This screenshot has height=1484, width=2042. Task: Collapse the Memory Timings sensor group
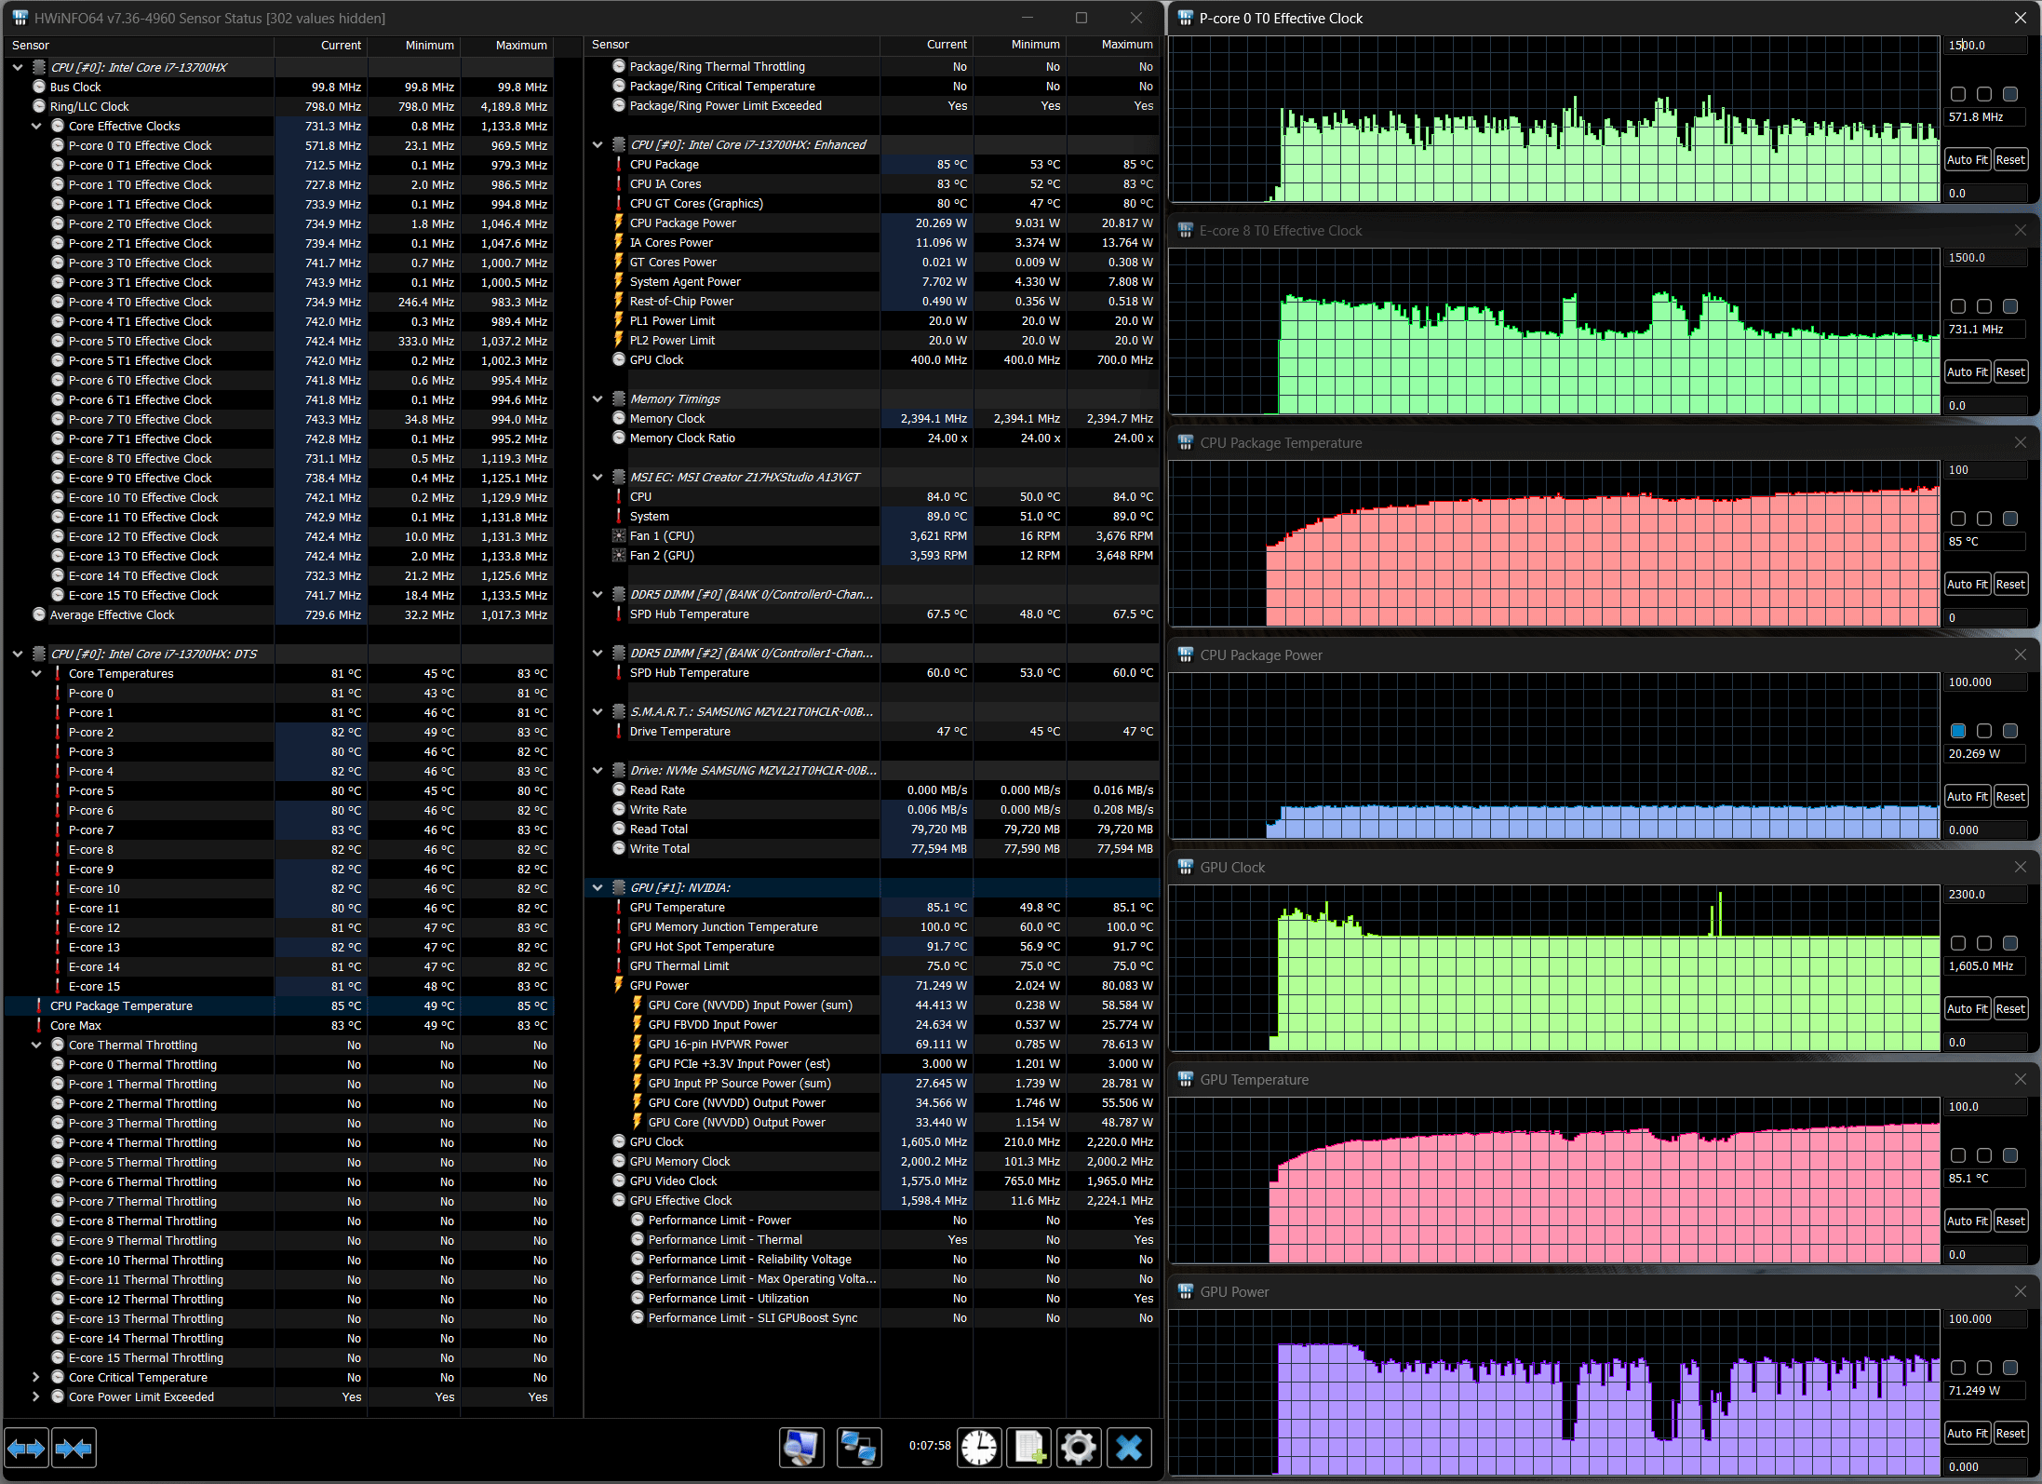coord(598,398)
